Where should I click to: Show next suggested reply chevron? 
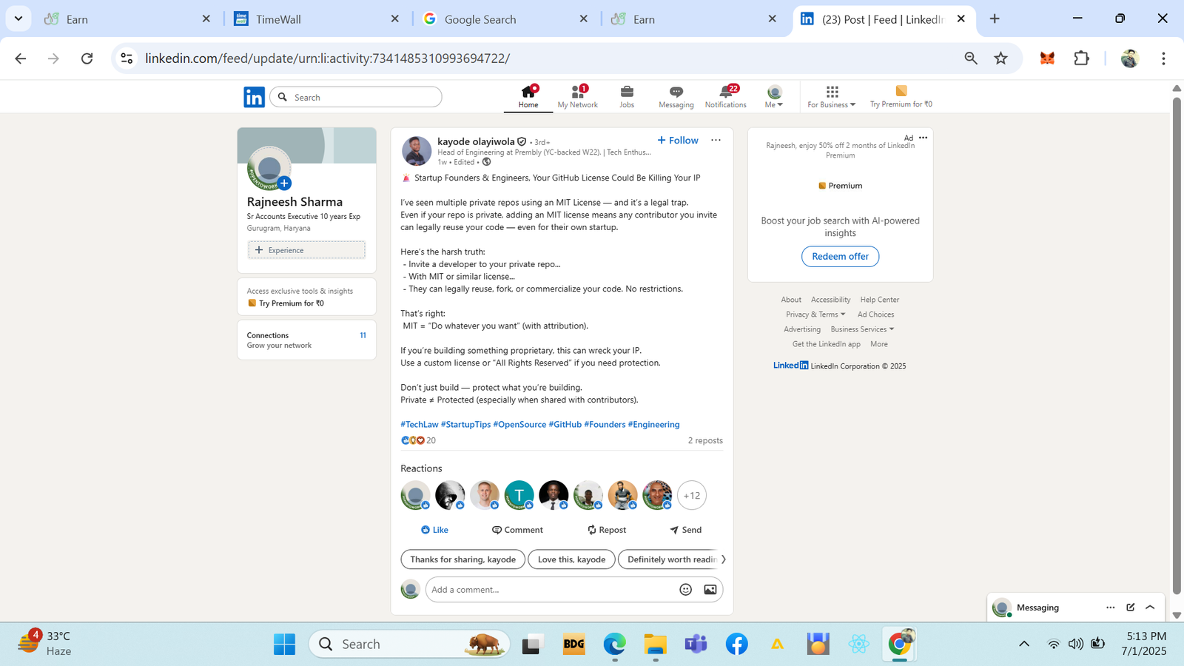click(724, 559)
